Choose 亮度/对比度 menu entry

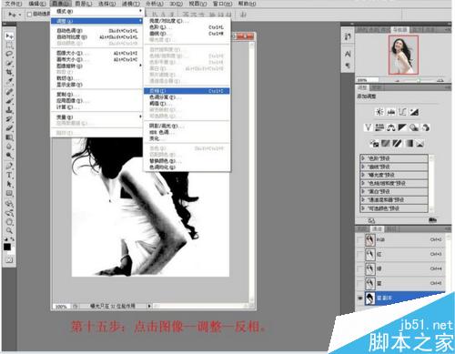(x=187, y=21)
